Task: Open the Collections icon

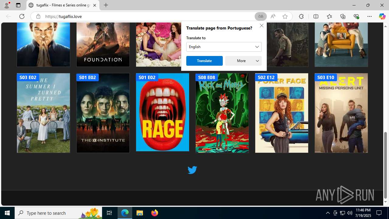Action: [x=343, y=16]
